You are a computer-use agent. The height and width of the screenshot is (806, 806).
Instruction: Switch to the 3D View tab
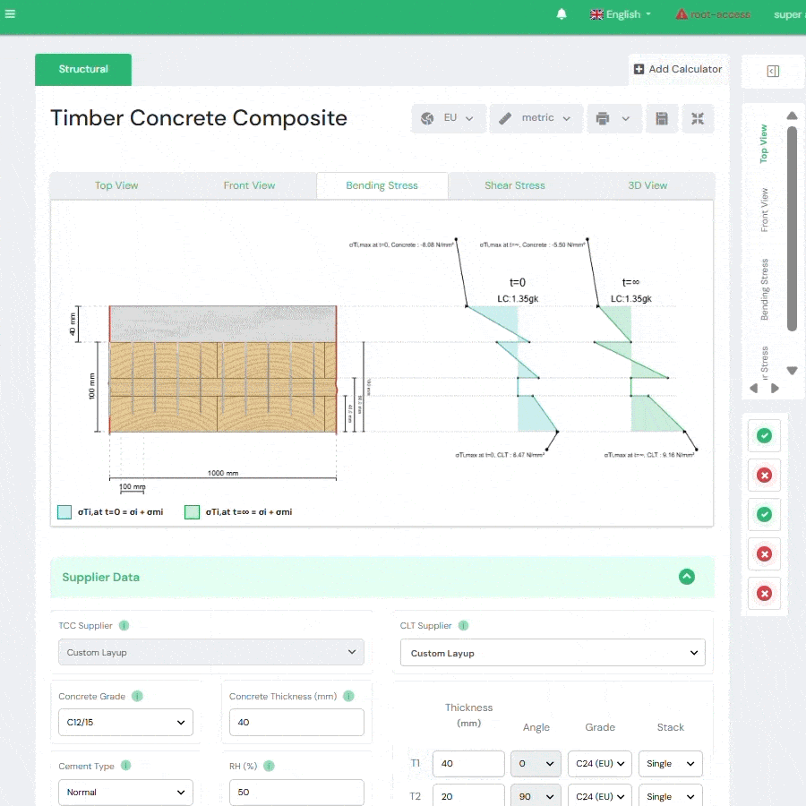coord(647,185)
